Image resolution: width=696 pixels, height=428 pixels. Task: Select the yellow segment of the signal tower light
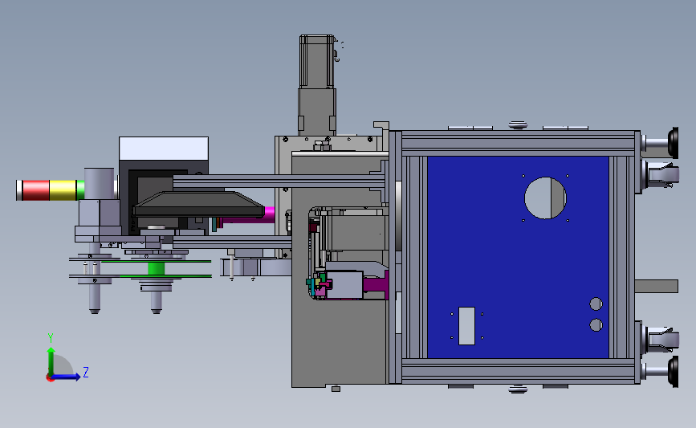tap(63, 190)
